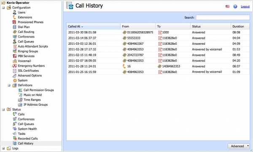Click the 01:09 duration cell
Viewport: 253px width, 152px height.
coord(236,72)
